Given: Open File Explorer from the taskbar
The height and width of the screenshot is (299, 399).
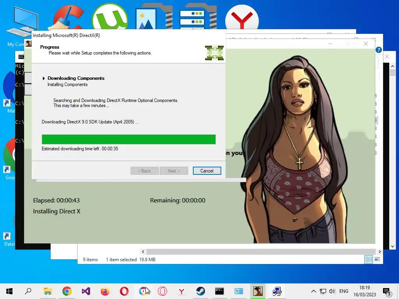Looking at the screenshot, I should 48,291.
